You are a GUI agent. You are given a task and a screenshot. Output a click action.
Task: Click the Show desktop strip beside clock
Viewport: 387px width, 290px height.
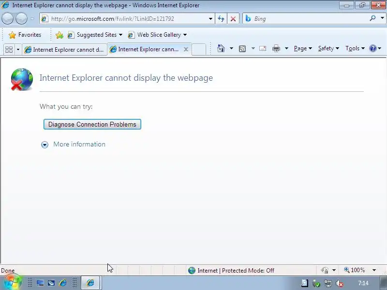click(383, 283)
